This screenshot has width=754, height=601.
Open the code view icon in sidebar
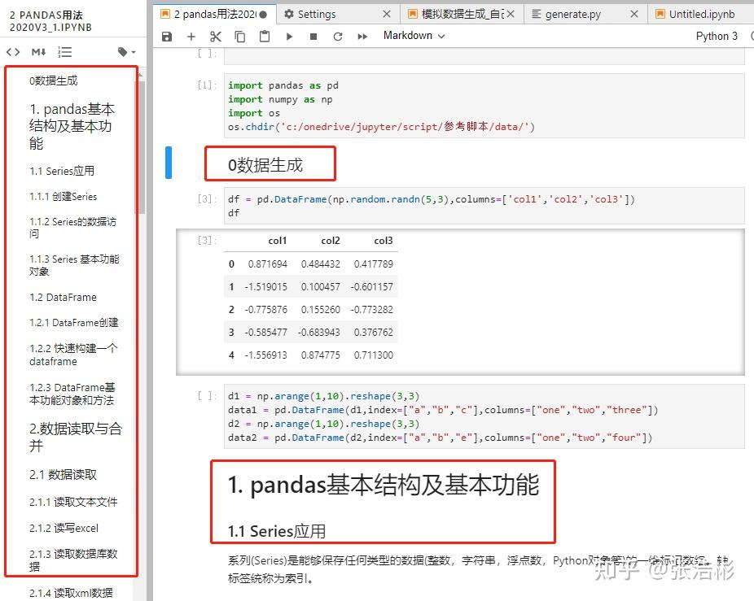click(14, 51)
